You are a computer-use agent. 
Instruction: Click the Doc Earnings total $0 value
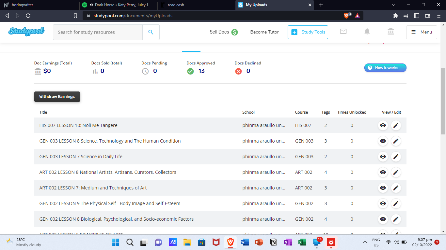click(47, 71)
